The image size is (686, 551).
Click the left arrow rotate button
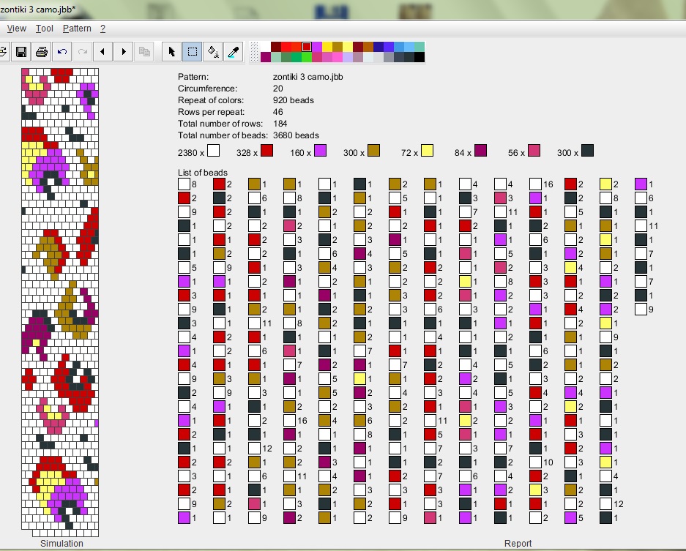[102, 52]
